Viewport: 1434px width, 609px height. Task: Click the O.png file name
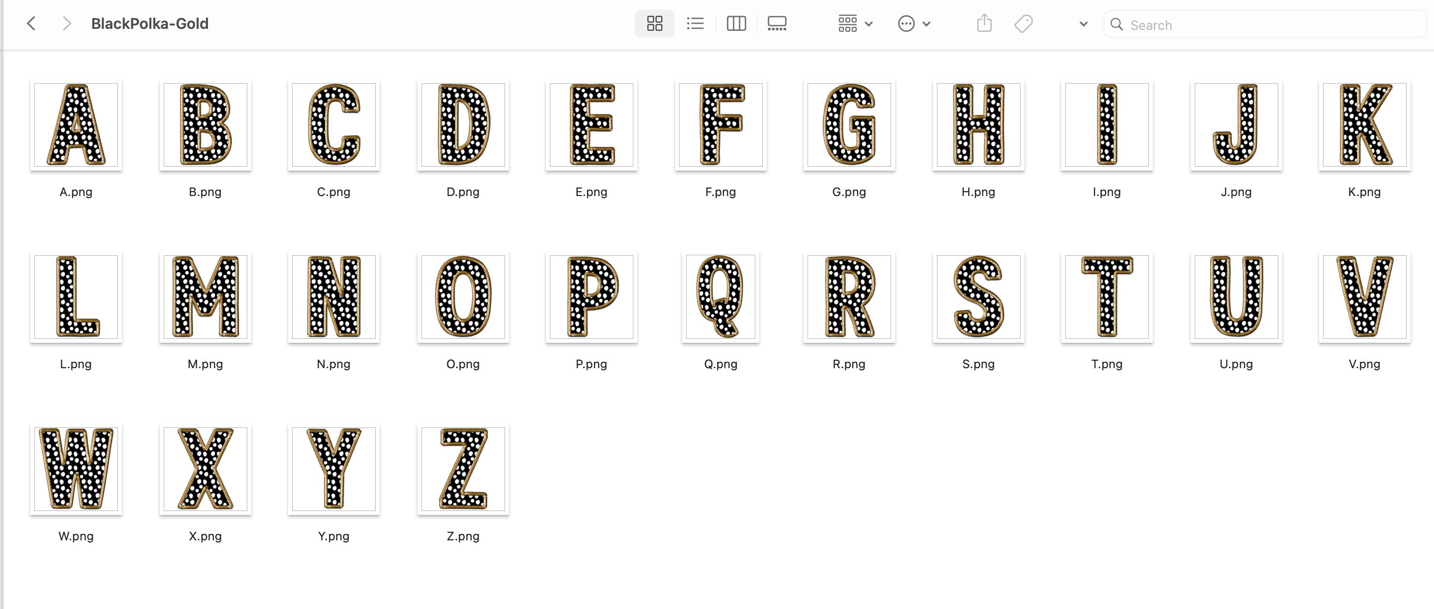point(463,364)
